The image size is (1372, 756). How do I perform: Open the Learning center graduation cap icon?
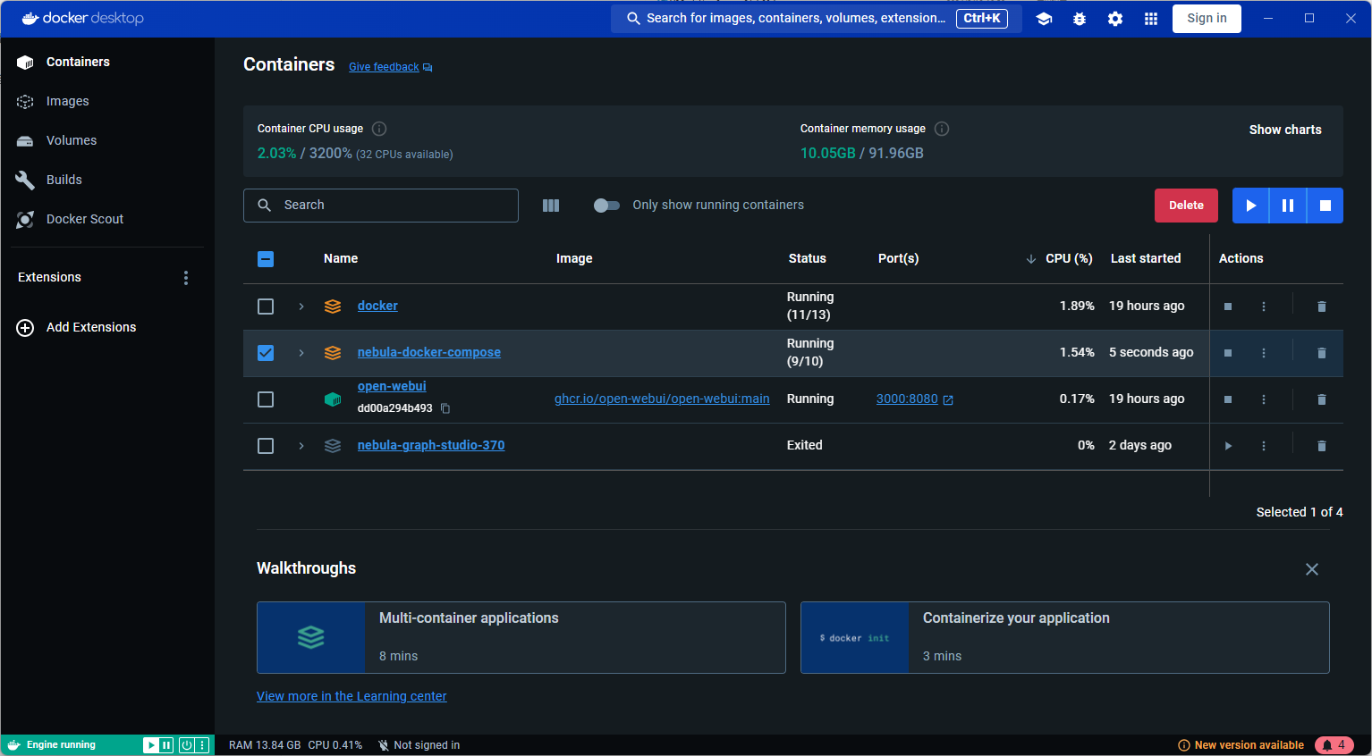click(x=1044, y=19)
